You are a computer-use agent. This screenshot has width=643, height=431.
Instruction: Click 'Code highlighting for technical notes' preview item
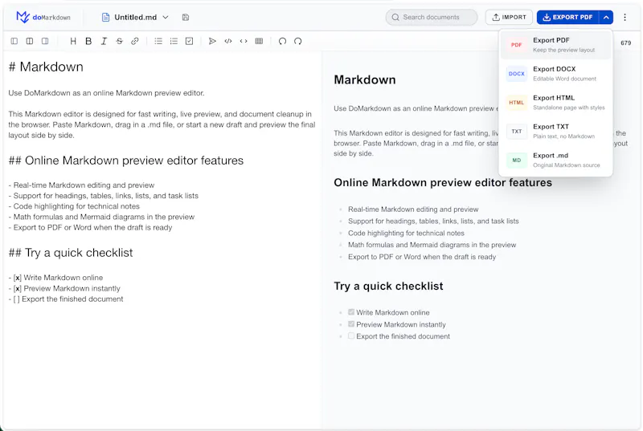tap(406, 233)
